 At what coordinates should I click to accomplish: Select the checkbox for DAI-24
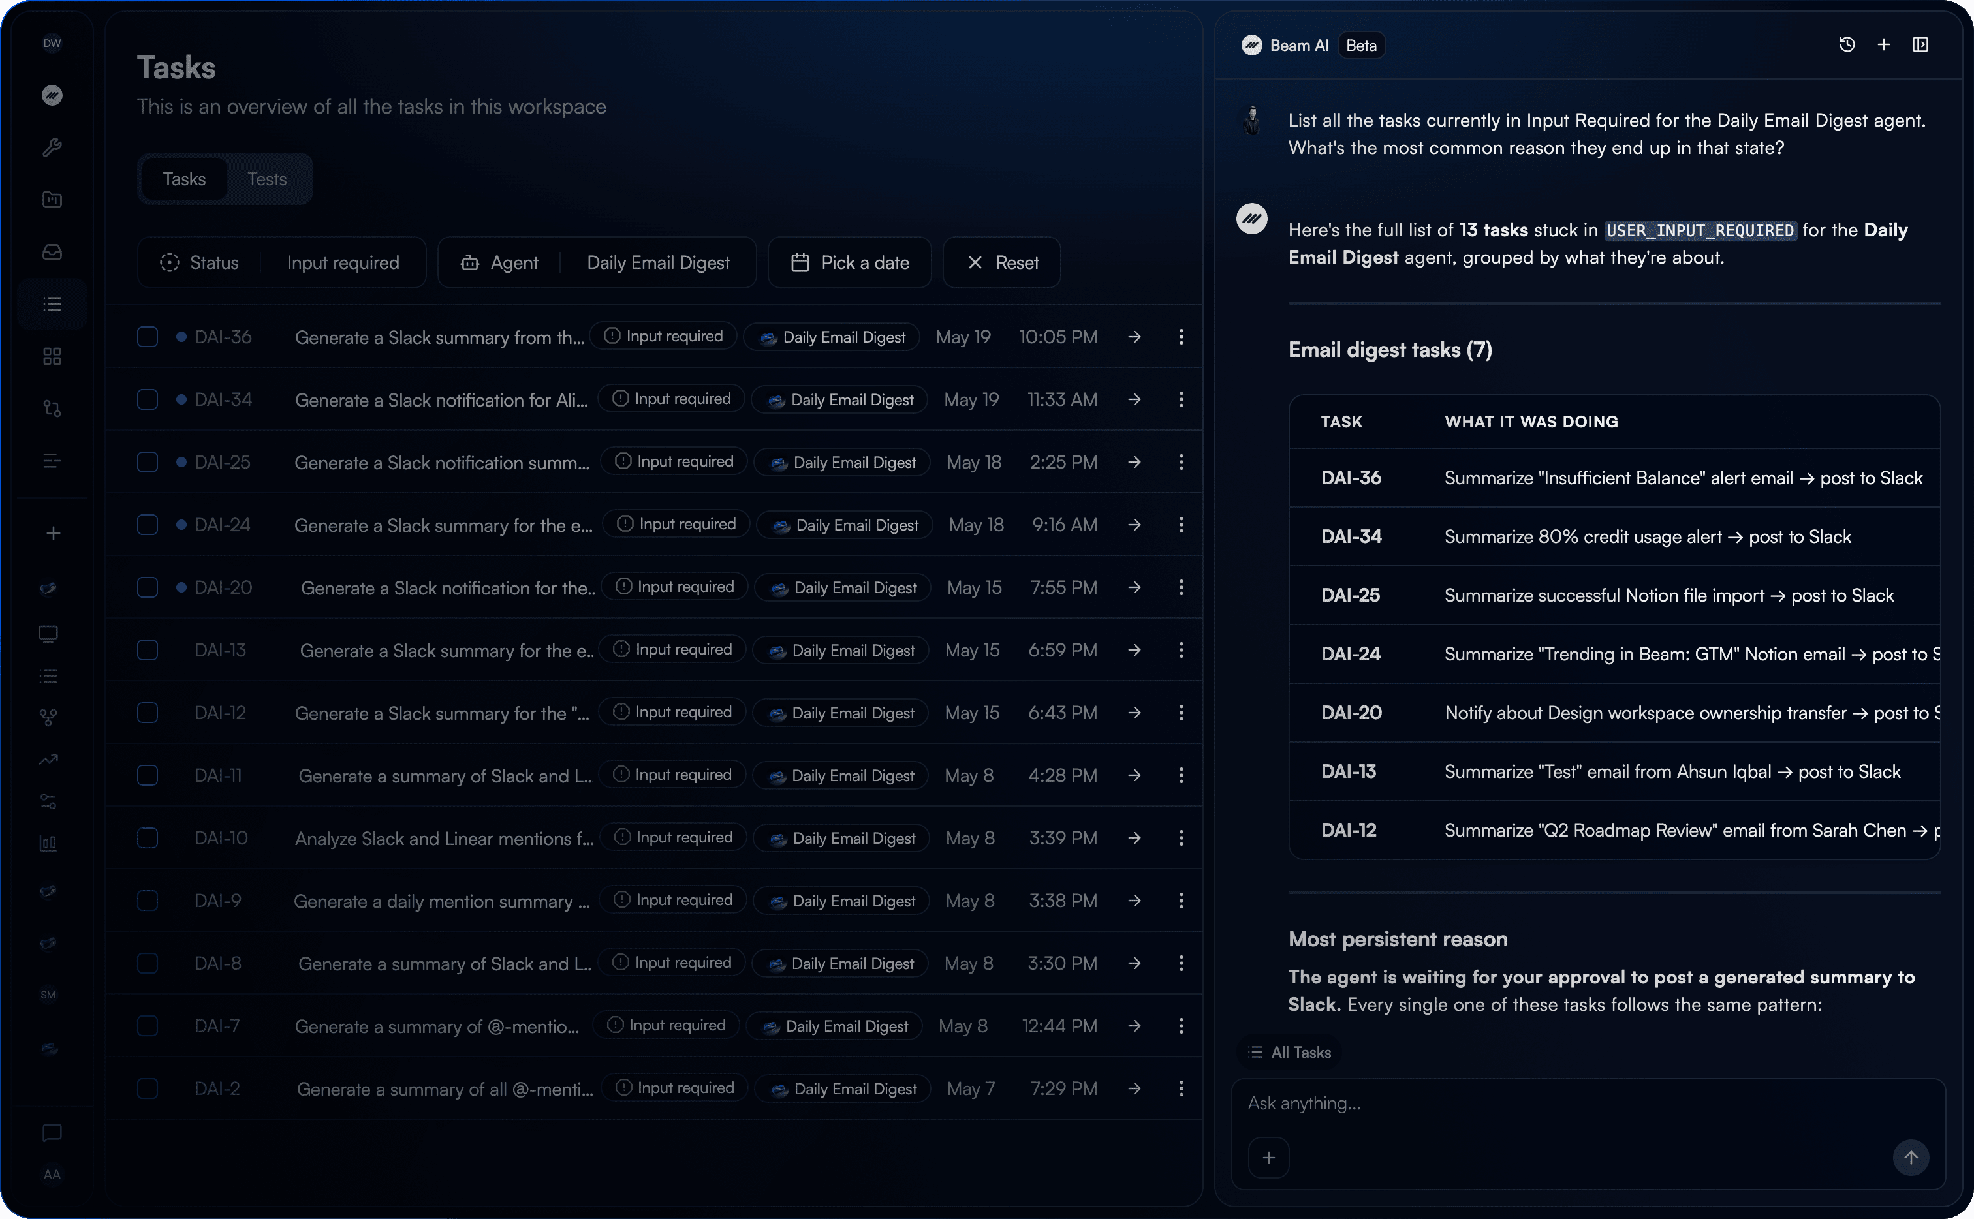pos(148,525)
